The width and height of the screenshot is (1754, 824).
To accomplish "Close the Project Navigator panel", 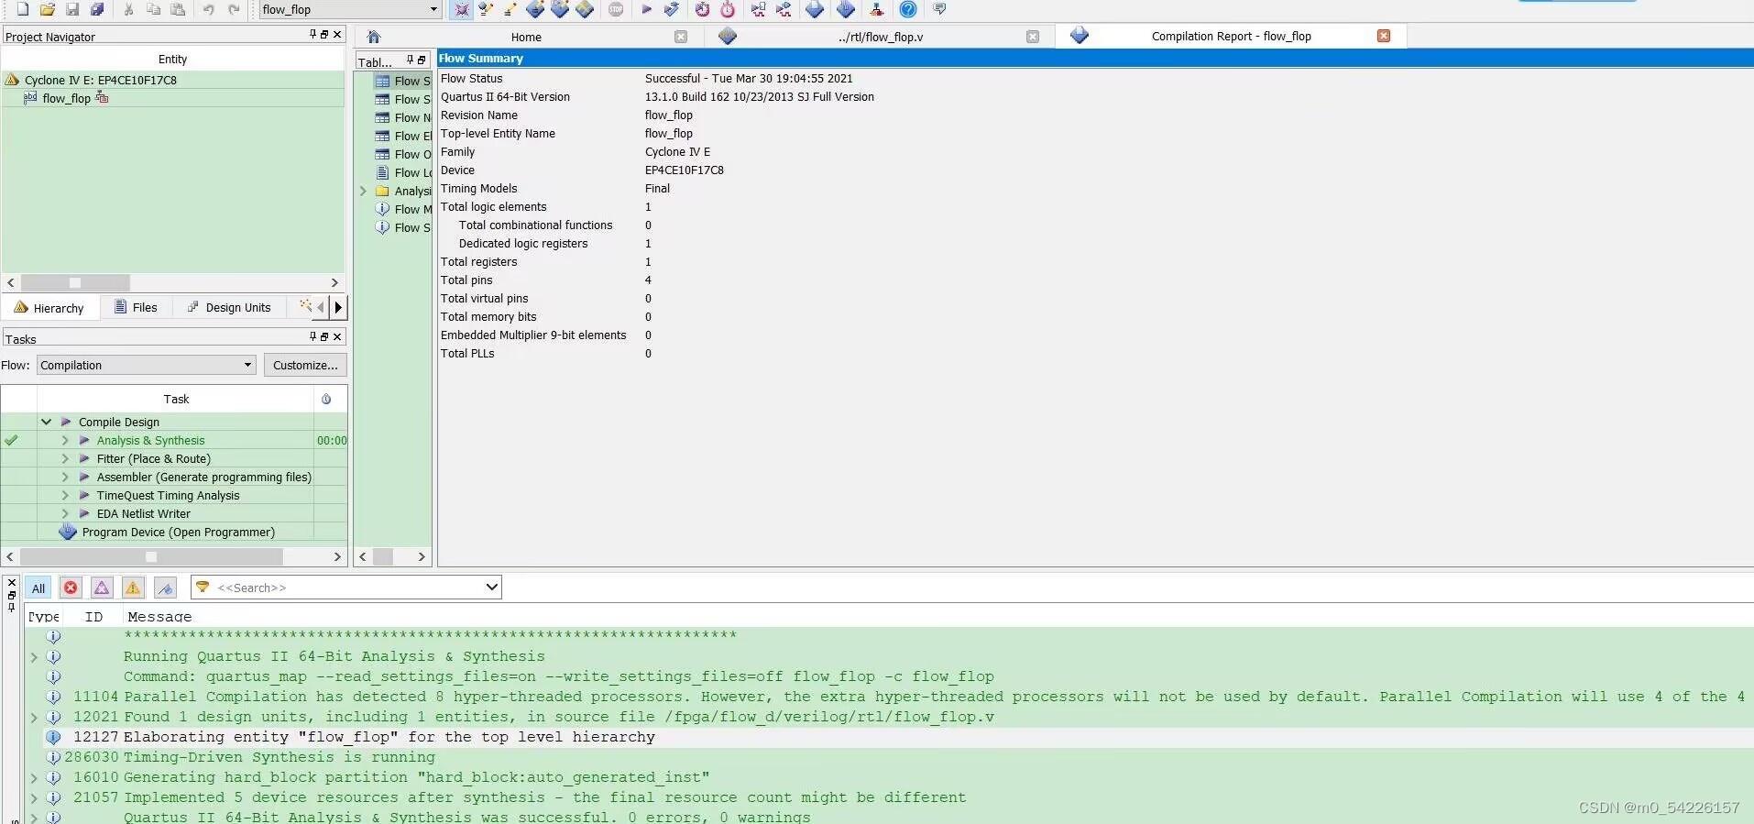I will tap(337, 34).
